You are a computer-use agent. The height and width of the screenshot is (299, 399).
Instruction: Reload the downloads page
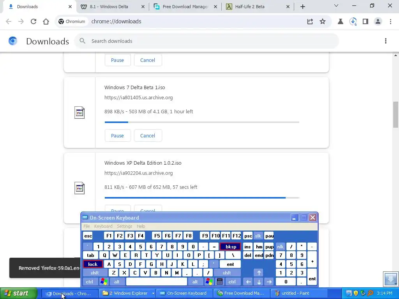point(34,21)
